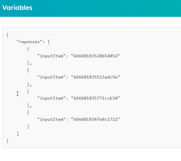This screenshot has width=181, height=161.
Task: Click opening square bracket after "reponses"
Action: tap(49, 42)
